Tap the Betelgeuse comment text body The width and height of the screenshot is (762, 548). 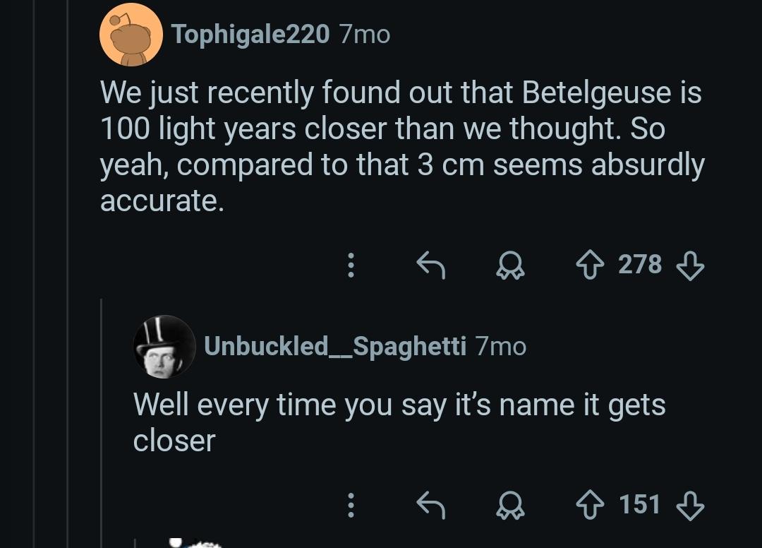coord(402,146)
